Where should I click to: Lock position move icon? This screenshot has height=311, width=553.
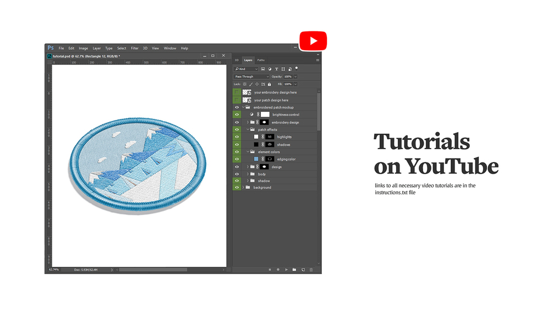point(257,84)
